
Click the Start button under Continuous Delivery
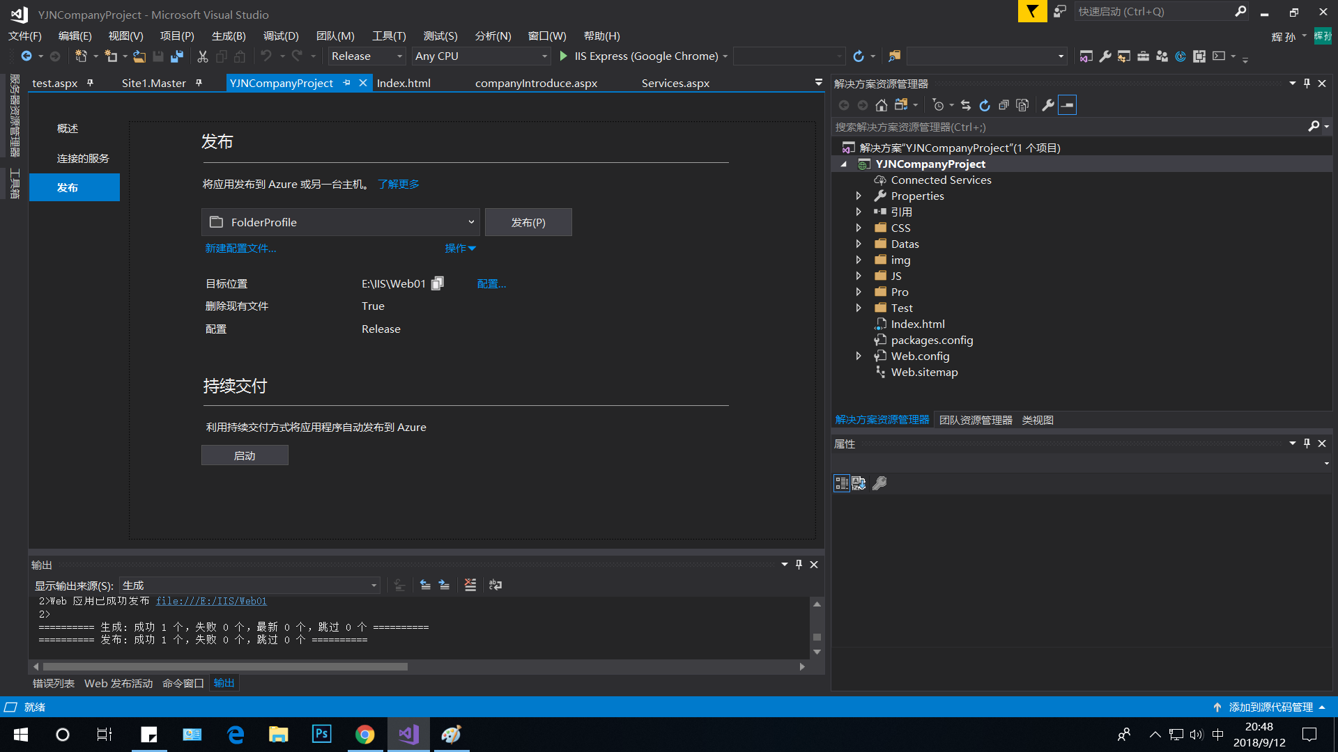pos(245,455)
